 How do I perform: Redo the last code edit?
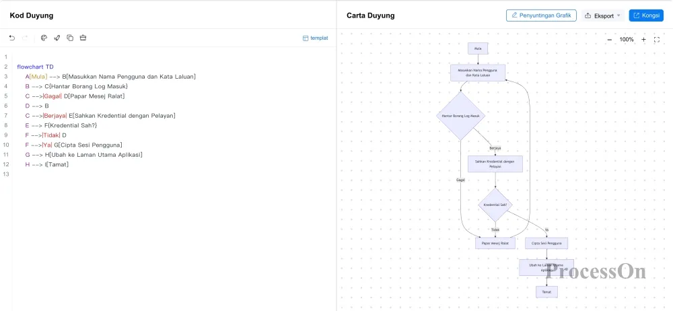[25, 38]
